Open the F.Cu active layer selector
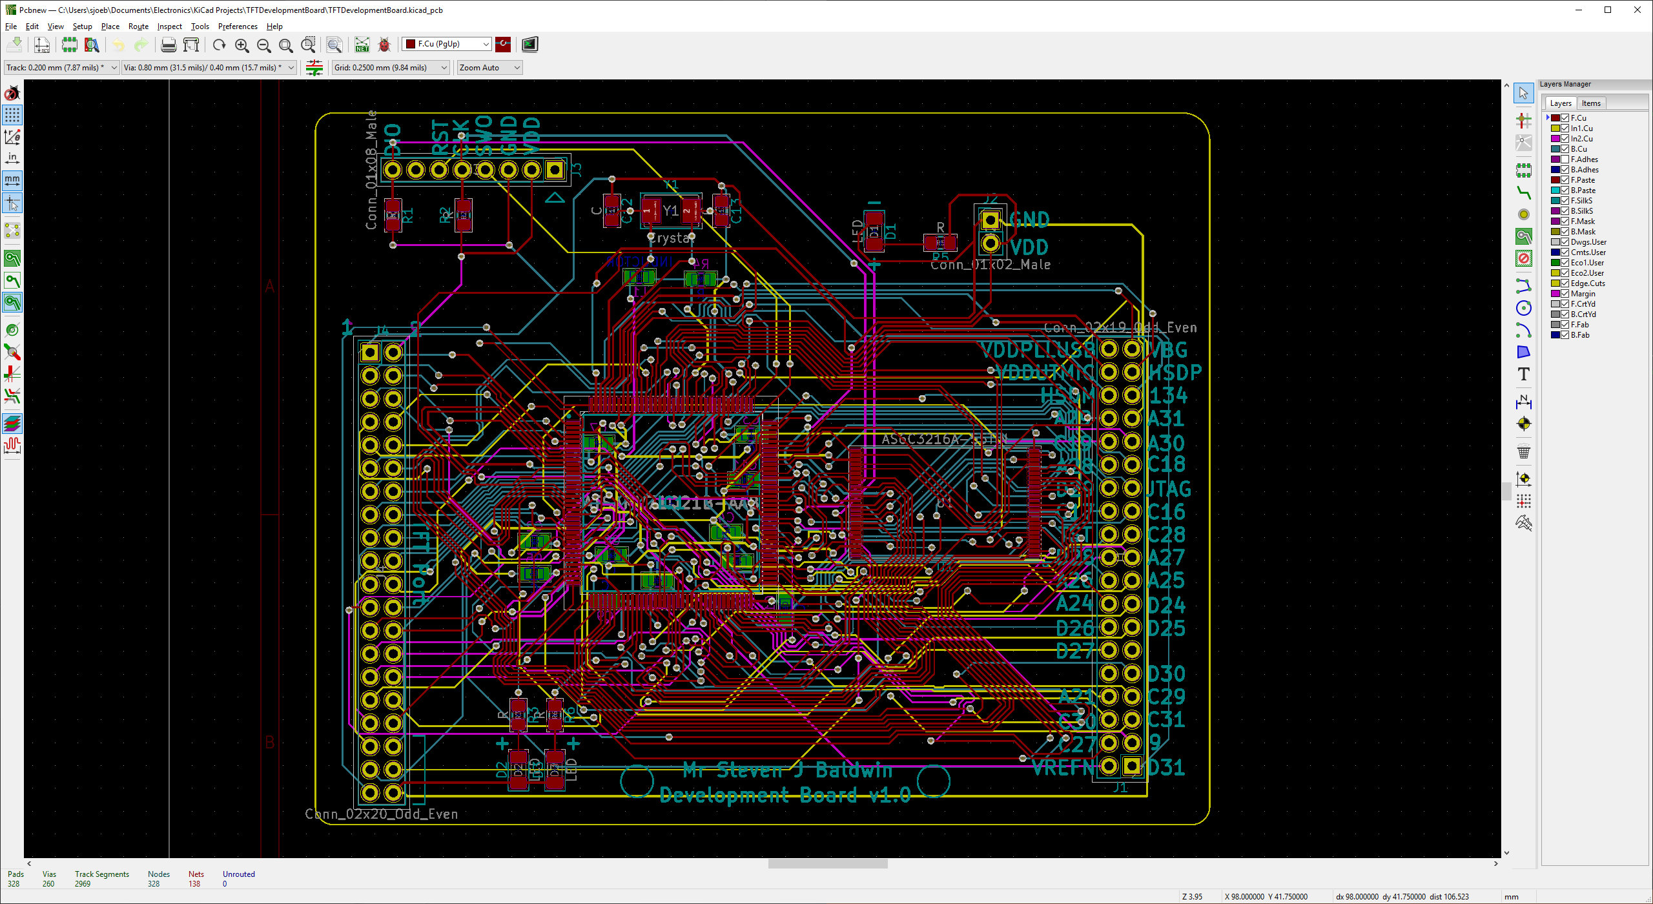Screen dimensions: 1653x904 click(x=447, y=44)
